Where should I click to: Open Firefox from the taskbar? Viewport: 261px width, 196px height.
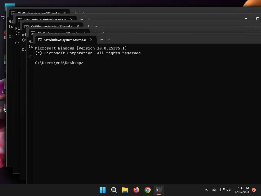[x=136, y=190]
